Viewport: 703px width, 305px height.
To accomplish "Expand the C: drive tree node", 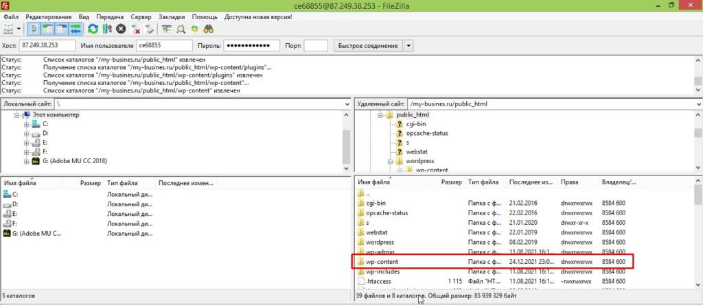I will (x=27, y=124).
